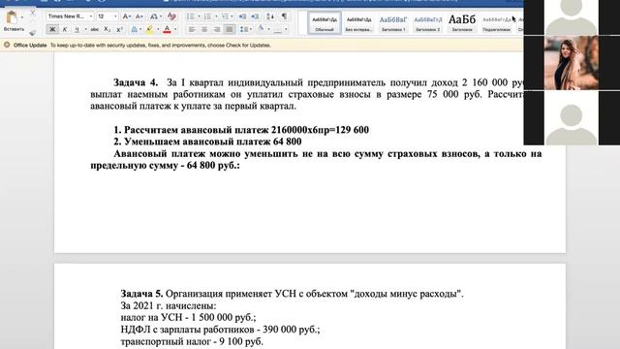This screenshot has width=620, height=349.
Task: Click the multilevel list icon
Action: click(x=226, y=16)
